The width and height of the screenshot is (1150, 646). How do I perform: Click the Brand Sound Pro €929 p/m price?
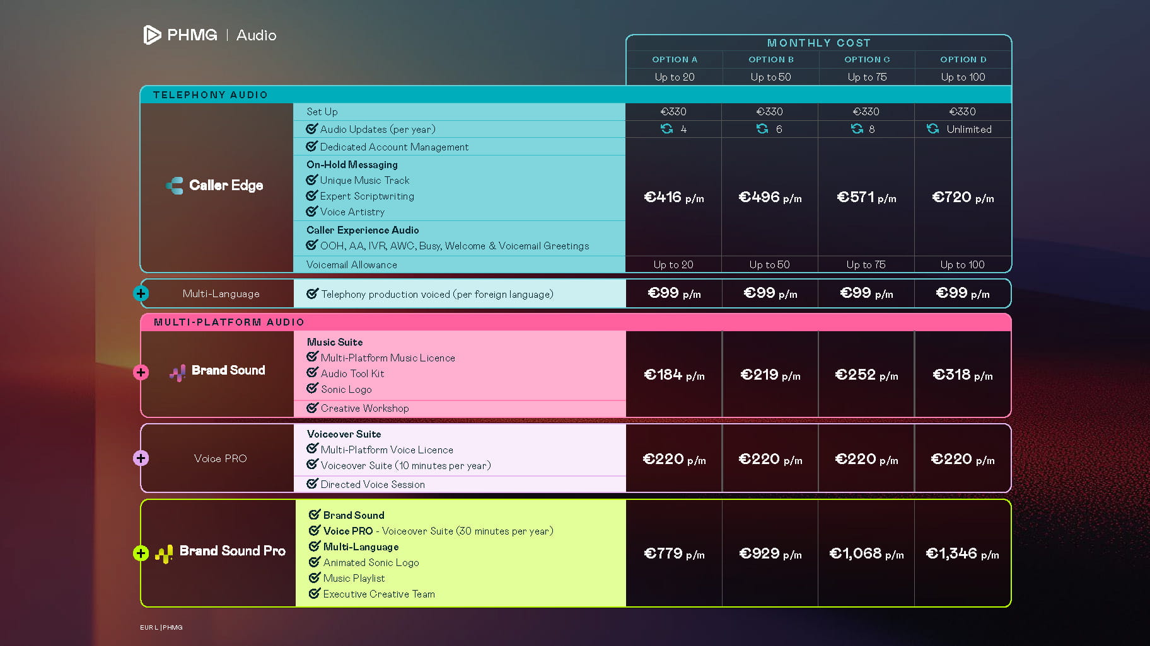[x=770, y=554]
